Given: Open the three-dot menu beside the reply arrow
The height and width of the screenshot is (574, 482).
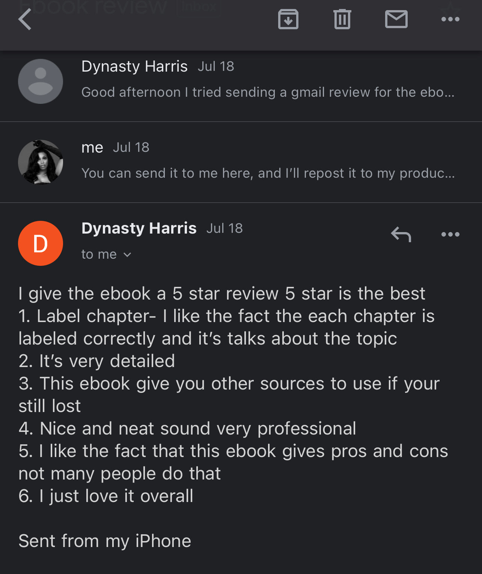Looking at the screenshot, I should (450, 235).
